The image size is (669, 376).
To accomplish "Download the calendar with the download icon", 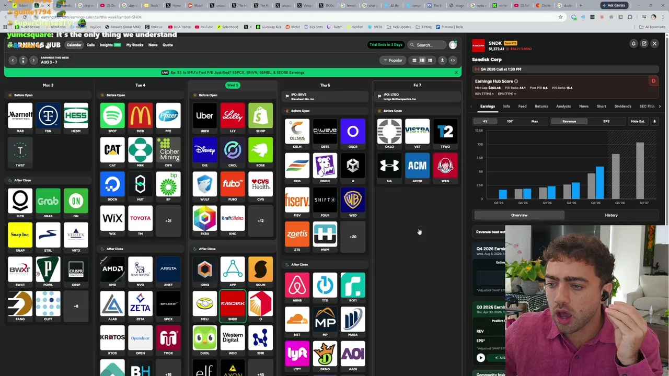I will 442,61.
